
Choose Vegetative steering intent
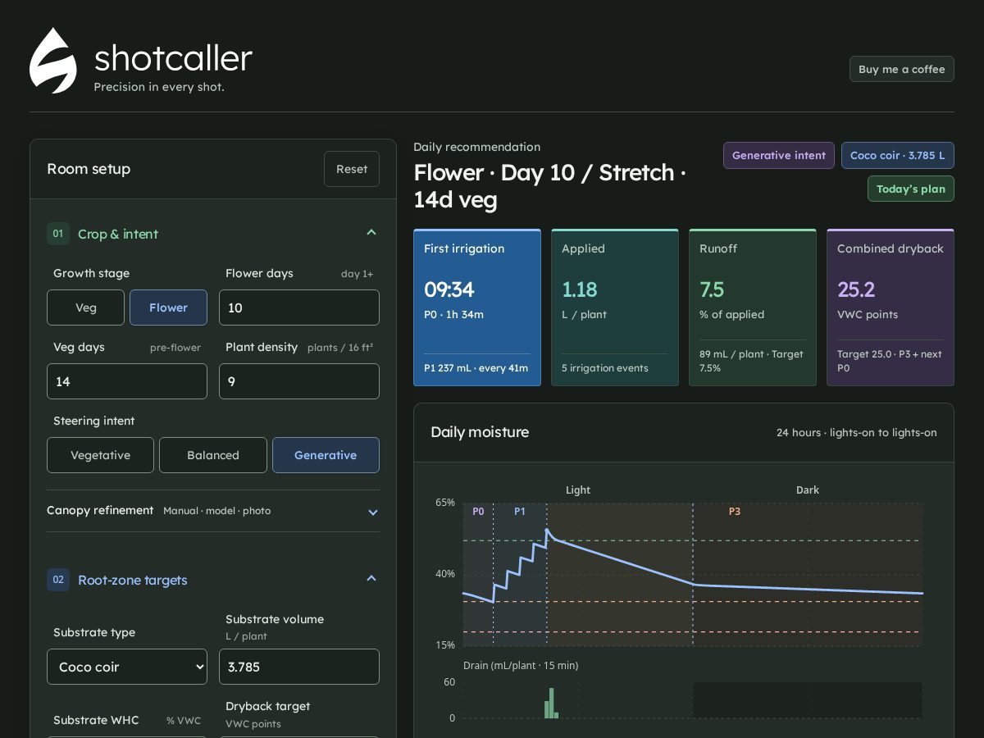pyautogui.click(x=100, y=455)
